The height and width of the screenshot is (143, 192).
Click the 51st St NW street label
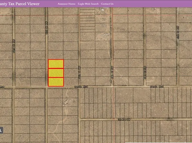point(47,28)
